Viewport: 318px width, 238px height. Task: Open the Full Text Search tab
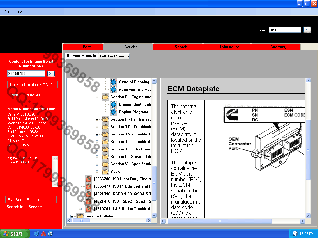coord(114,56)
